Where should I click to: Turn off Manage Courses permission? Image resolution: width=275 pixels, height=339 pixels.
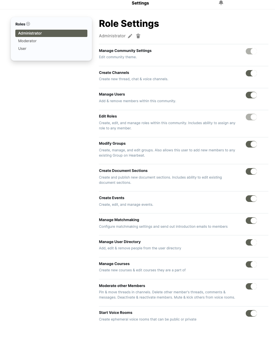pos(251,264)
